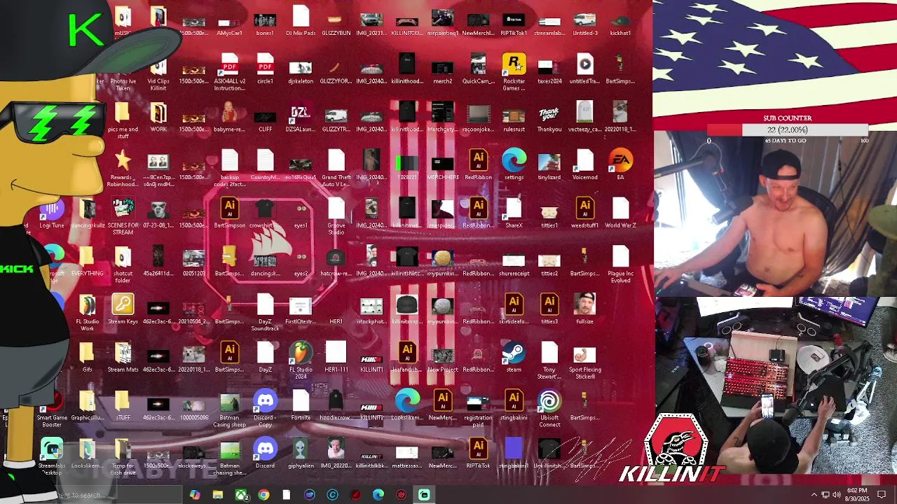Open the World War Z shortcut

point(620,209)
